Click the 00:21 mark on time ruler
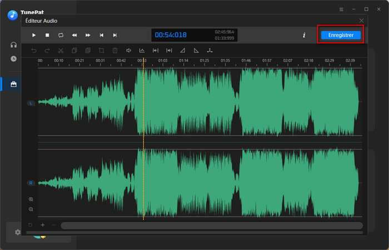This screenshot has height=250, width=389. pyautogui.click(x=79, y=61)
